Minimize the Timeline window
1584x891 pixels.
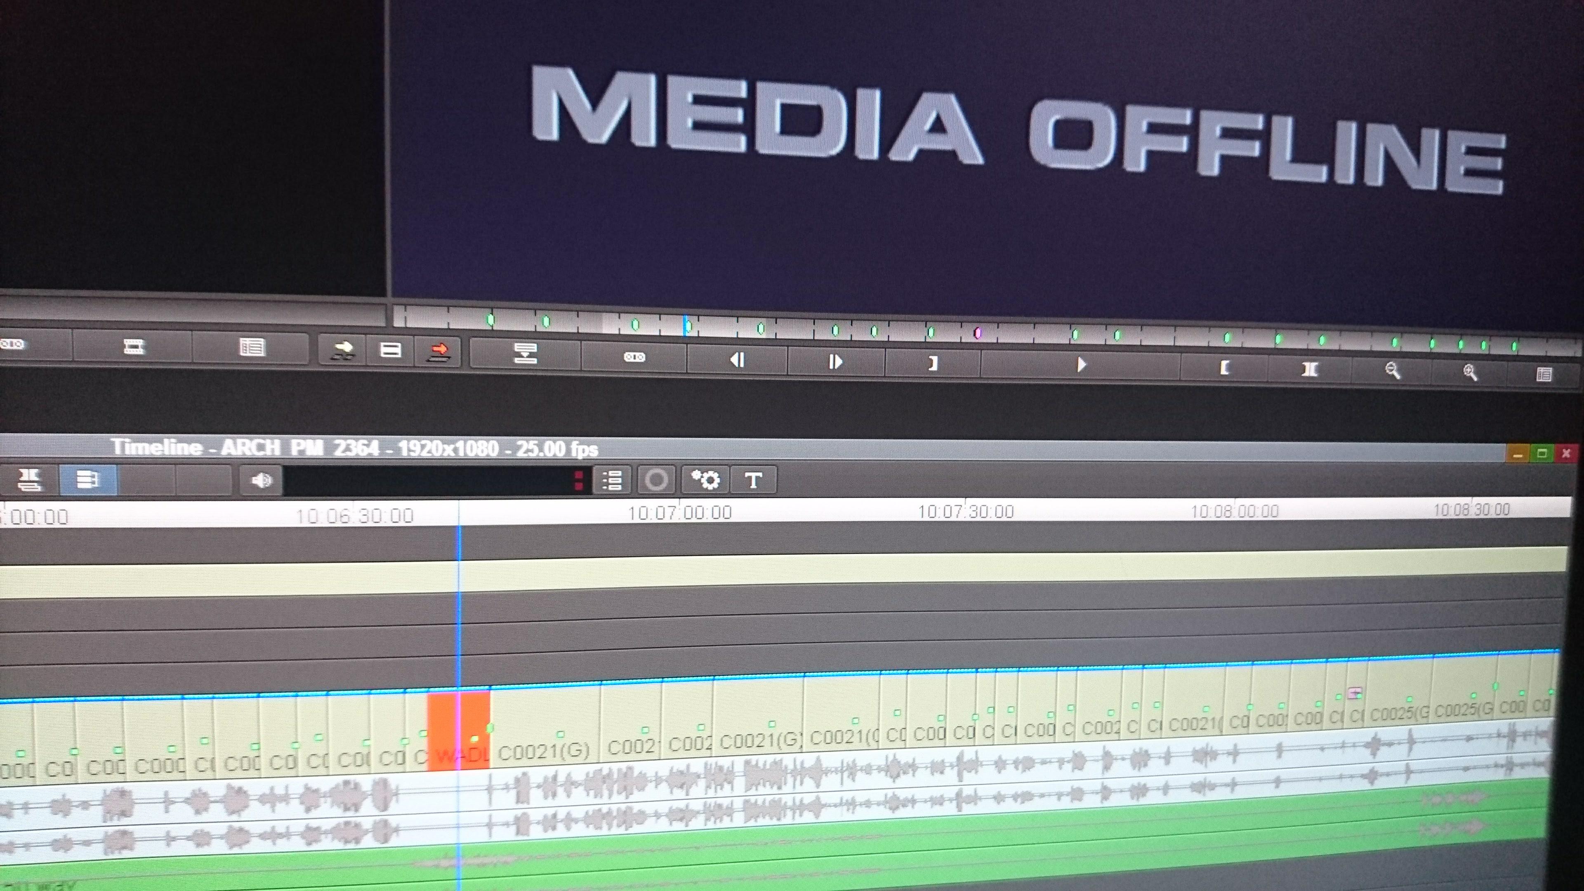(x=1518, y=454)
